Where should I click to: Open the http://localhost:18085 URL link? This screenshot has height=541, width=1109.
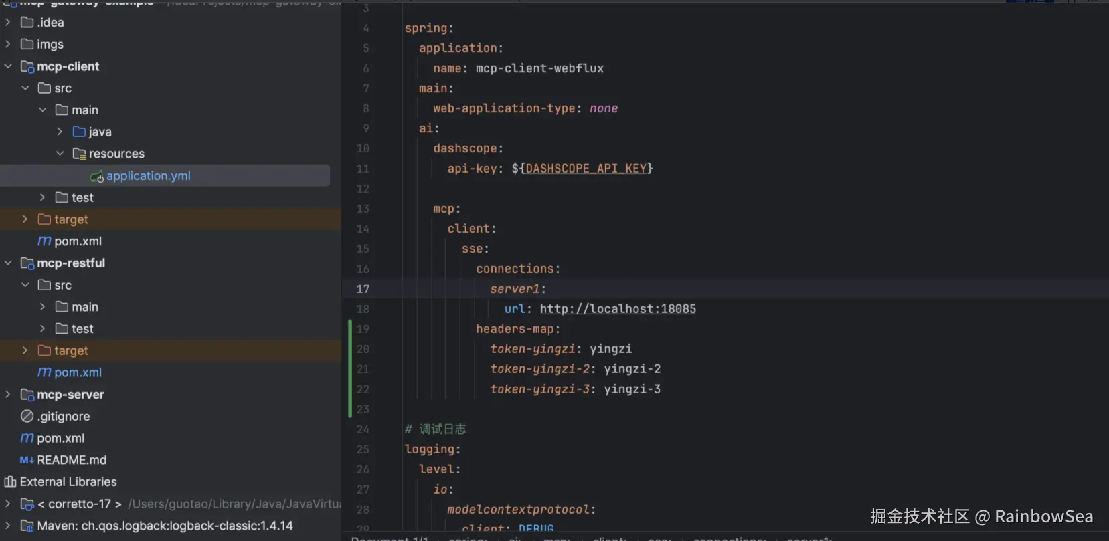[x=617, y=309]
